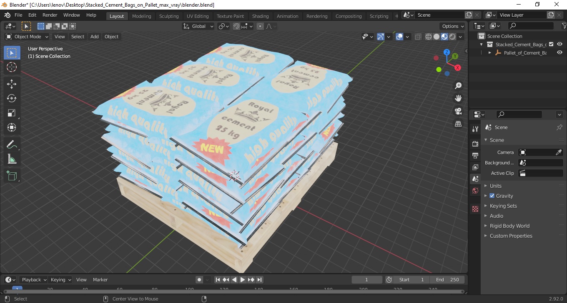
Task: Jump to the timeline end frame
Action: pyautogui.click(x=259, y=280)
